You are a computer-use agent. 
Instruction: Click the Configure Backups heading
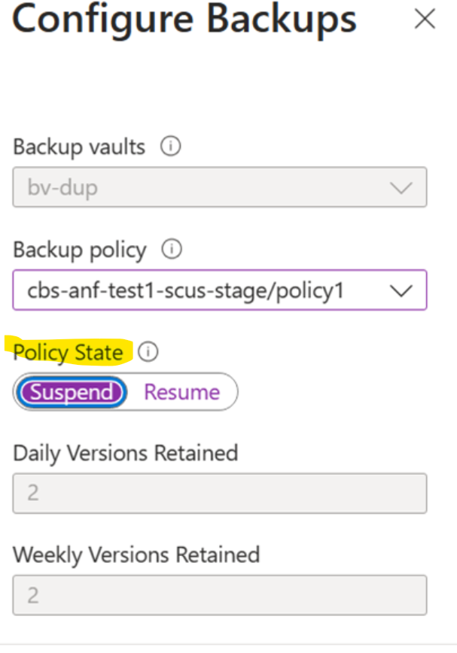pos(184,20)
